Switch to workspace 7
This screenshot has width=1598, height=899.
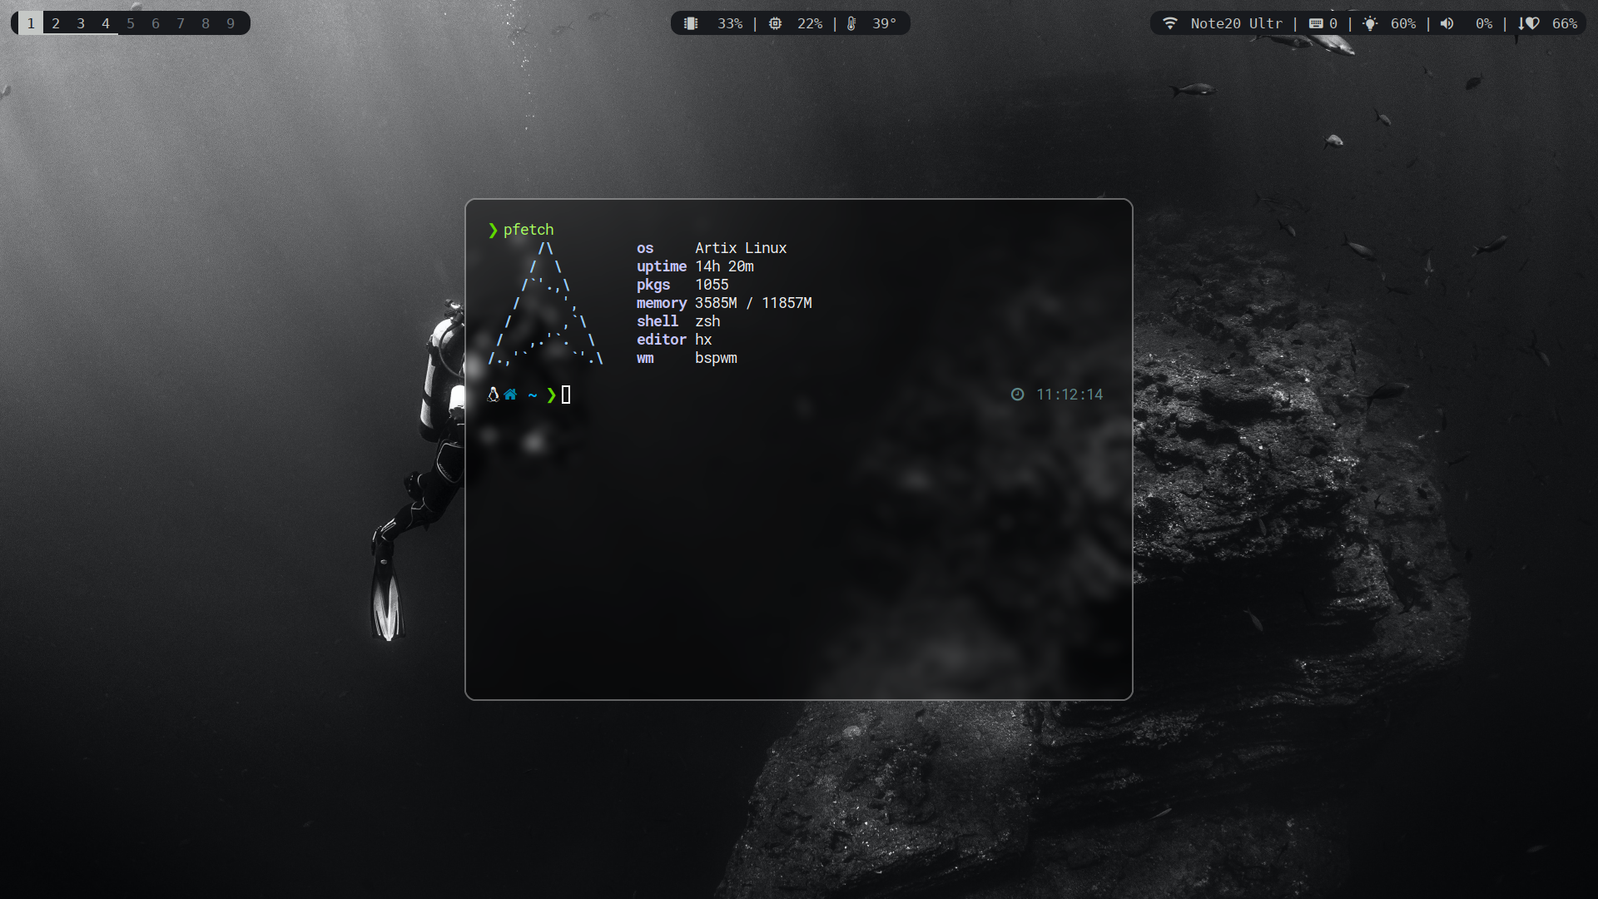pos(181,23)
